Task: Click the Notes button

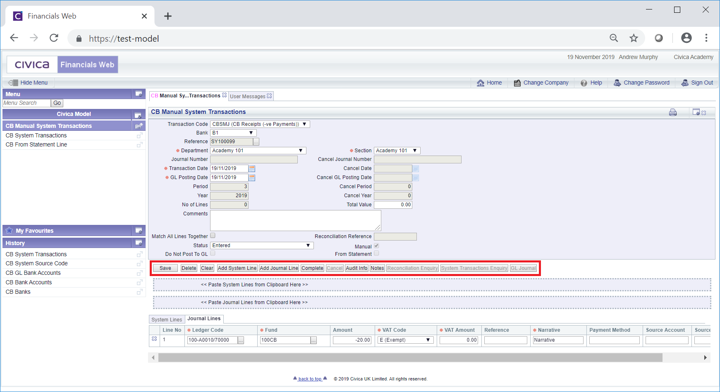Action: 377,268
